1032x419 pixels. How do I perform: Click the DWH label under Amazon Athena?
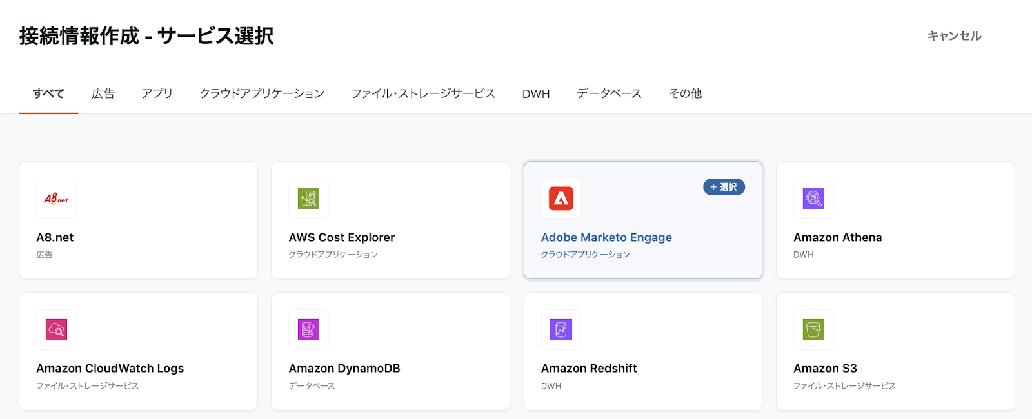click(x=804, y=255)
